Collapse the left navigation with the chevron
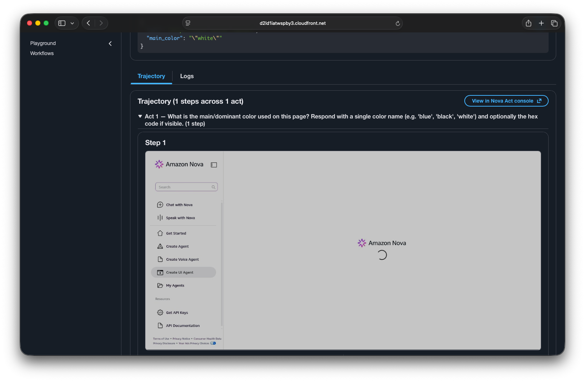This screenshot has width=585, height=382. 110,44
